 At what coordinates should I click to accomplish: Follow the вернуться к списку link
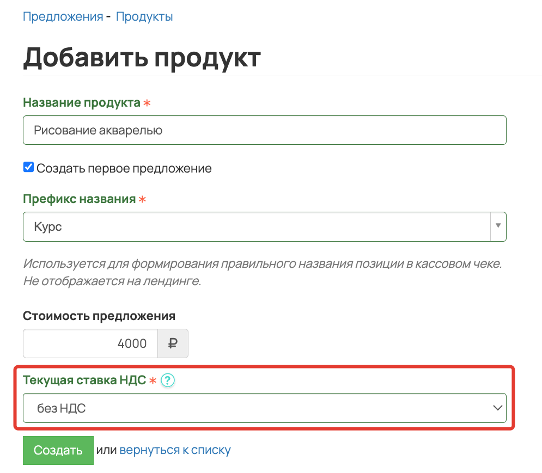[175, 450]
